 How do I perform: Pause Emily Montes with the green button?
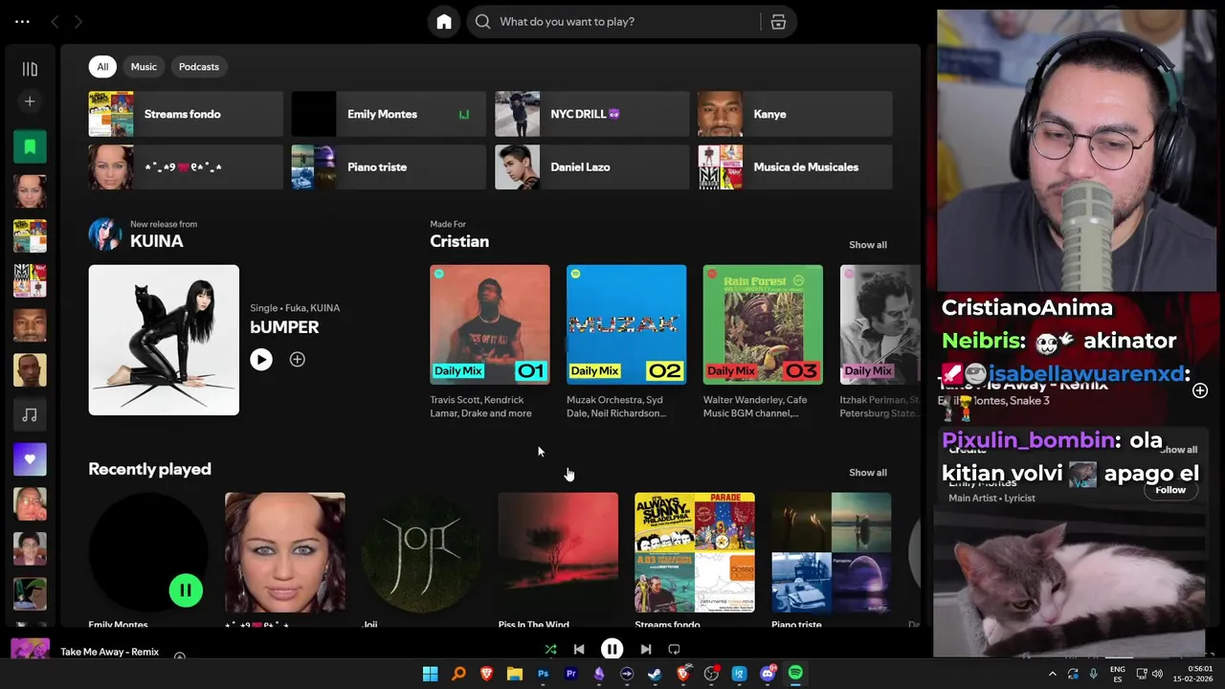(186, 590)
